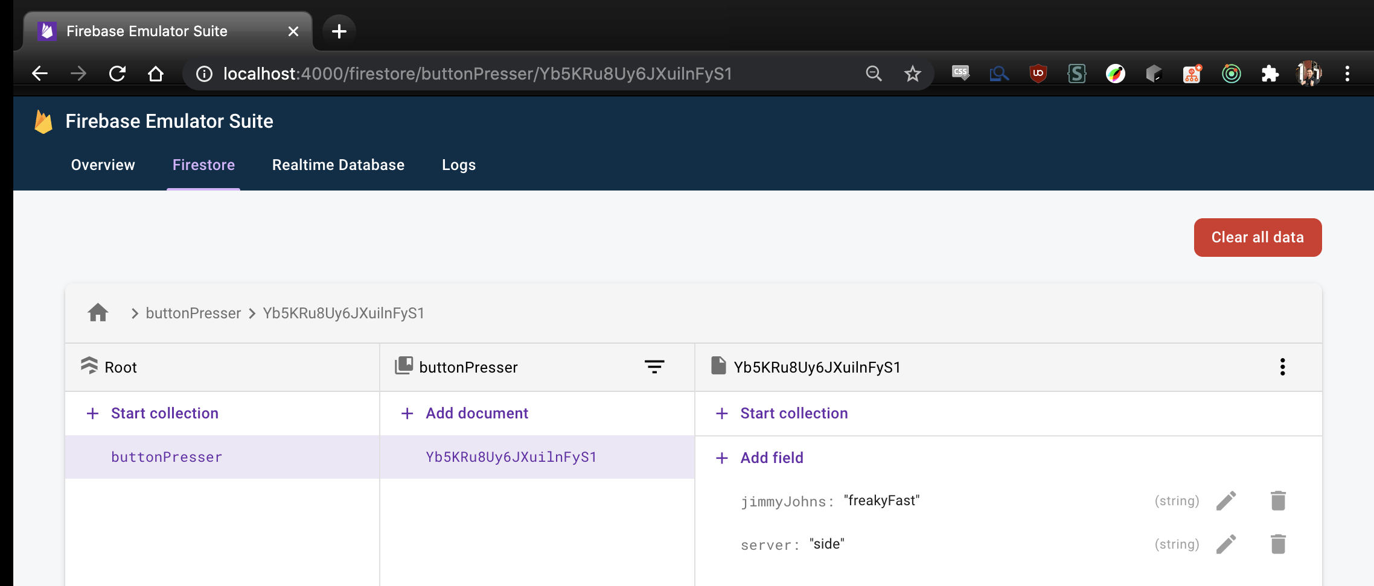Image resolution: width=1374 pixels, height=586 pixels.
Task: Select the buttonPresser collection in Root
Action: pyautogui.click(x=166, y=457)
